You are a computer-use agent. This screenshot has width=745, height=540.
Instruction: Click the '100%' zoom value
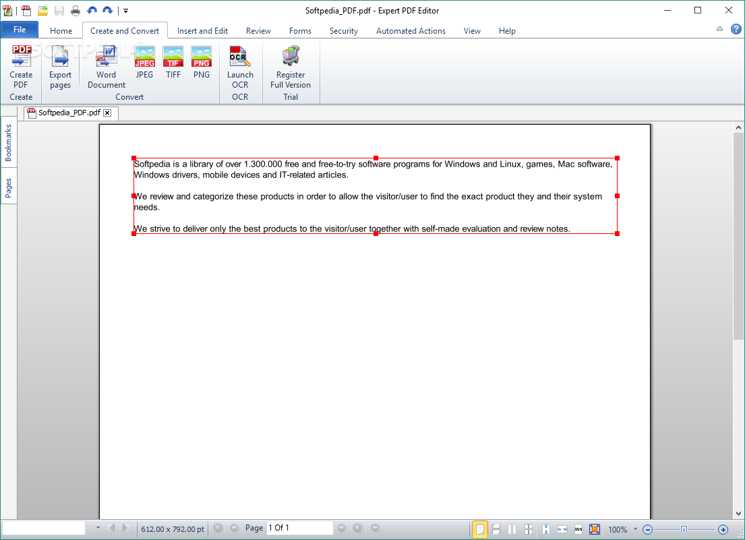pyautogui.click(x=618, y=529)
